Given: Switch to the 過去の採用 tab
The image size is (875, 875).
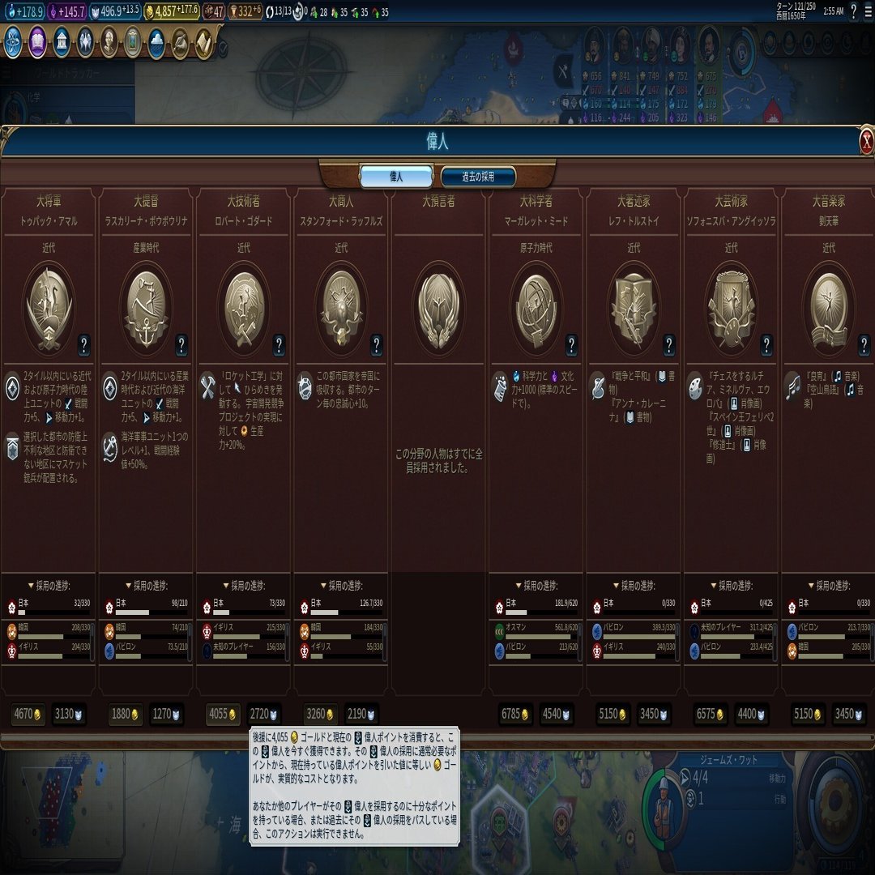Looking at the screenshot, I should 478,177.
